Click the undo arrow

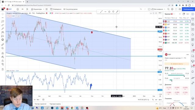coord(141,9)
